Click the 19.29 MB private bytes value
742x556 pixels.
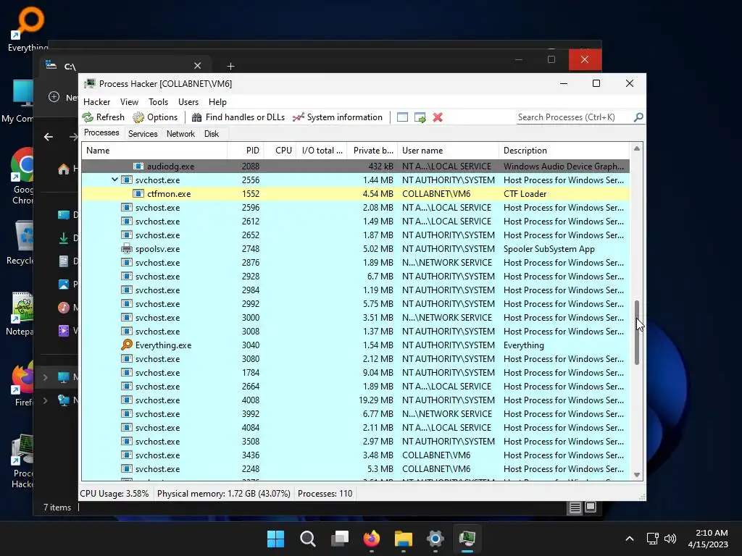tap(376, 400)
